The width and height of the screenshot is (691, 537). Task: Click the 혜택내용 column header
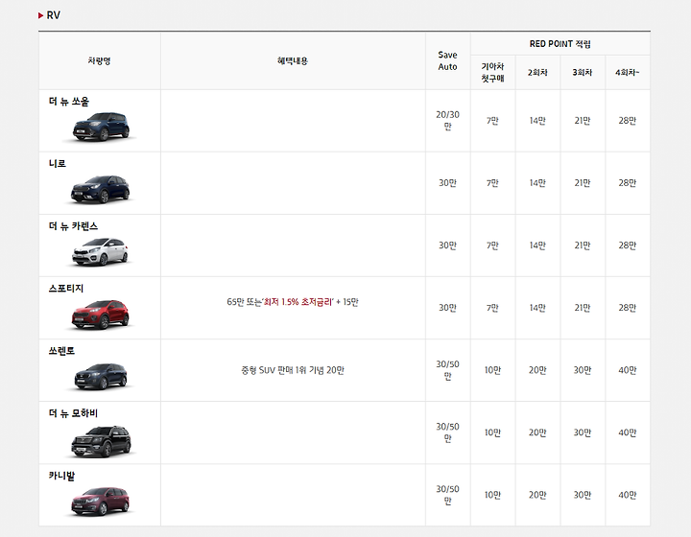pyautogui.click(x=293, y=60)
